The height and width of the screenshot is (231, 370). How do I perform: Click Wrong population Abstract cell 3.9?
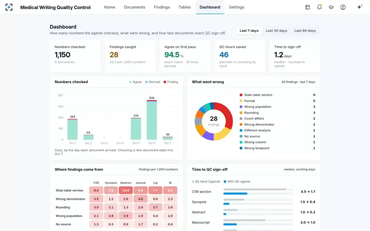(x=126, y=216)
